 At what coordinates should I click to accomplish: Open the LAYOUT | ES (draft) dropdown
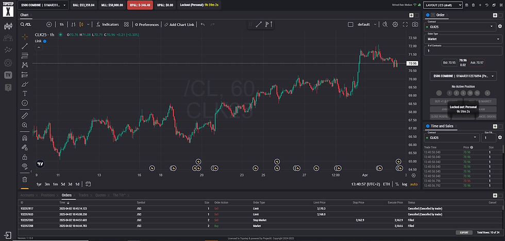click(443, 5)
